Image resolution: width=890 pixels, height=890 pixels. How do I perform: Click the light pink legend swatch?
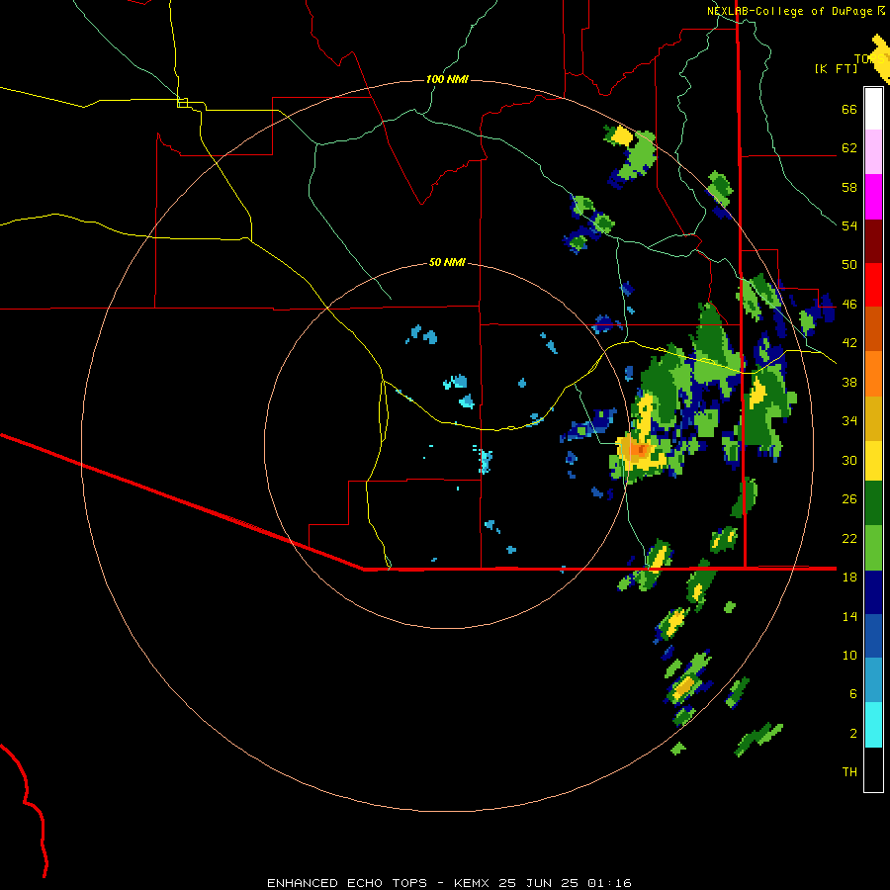point(873,152)
